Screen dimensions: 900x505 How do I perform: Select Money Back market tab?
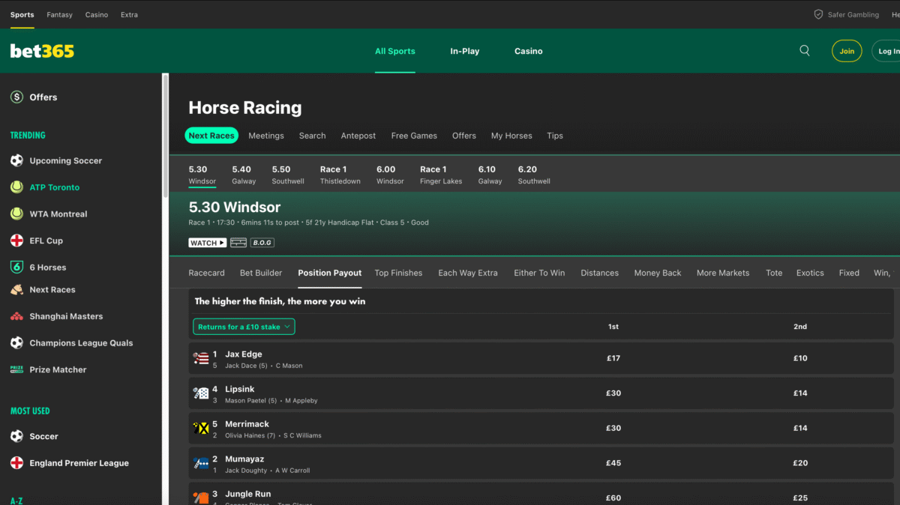click(x=658, y=273)
